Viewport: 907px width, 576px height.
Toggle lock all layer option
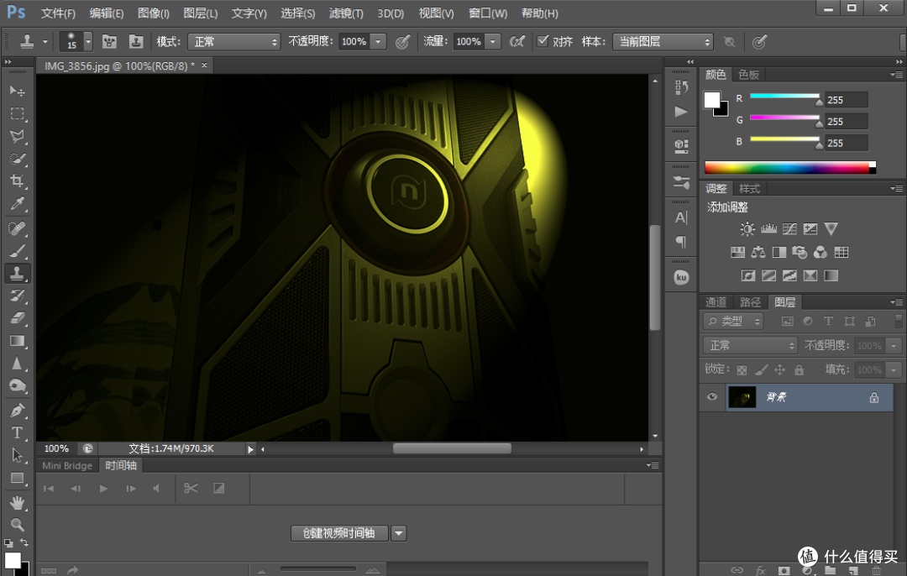(x=799, y=370)
